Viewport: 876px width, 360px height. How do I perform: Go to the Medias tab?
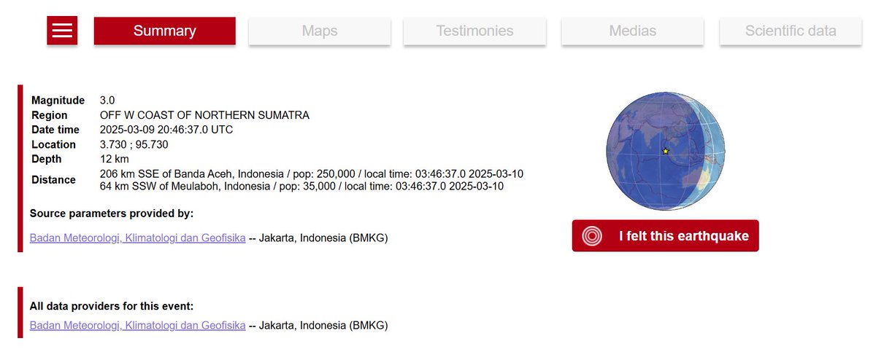click(632, 31)
